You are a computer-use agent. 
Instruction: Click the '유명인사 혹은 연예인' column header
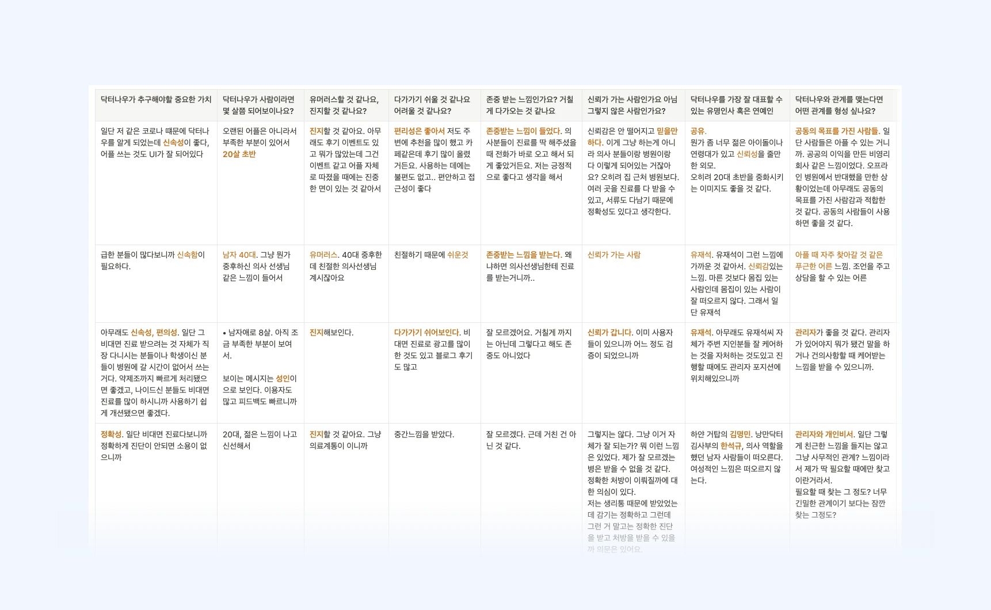[737, 105]
